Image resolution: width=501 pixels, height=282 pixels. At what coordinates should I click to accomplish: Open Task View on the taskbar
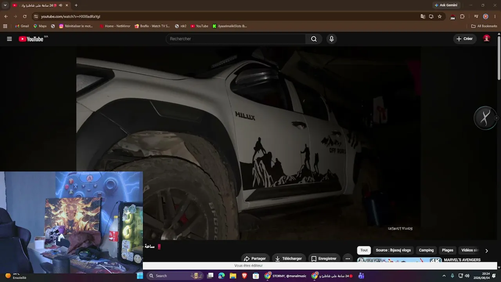coord(210,276)
